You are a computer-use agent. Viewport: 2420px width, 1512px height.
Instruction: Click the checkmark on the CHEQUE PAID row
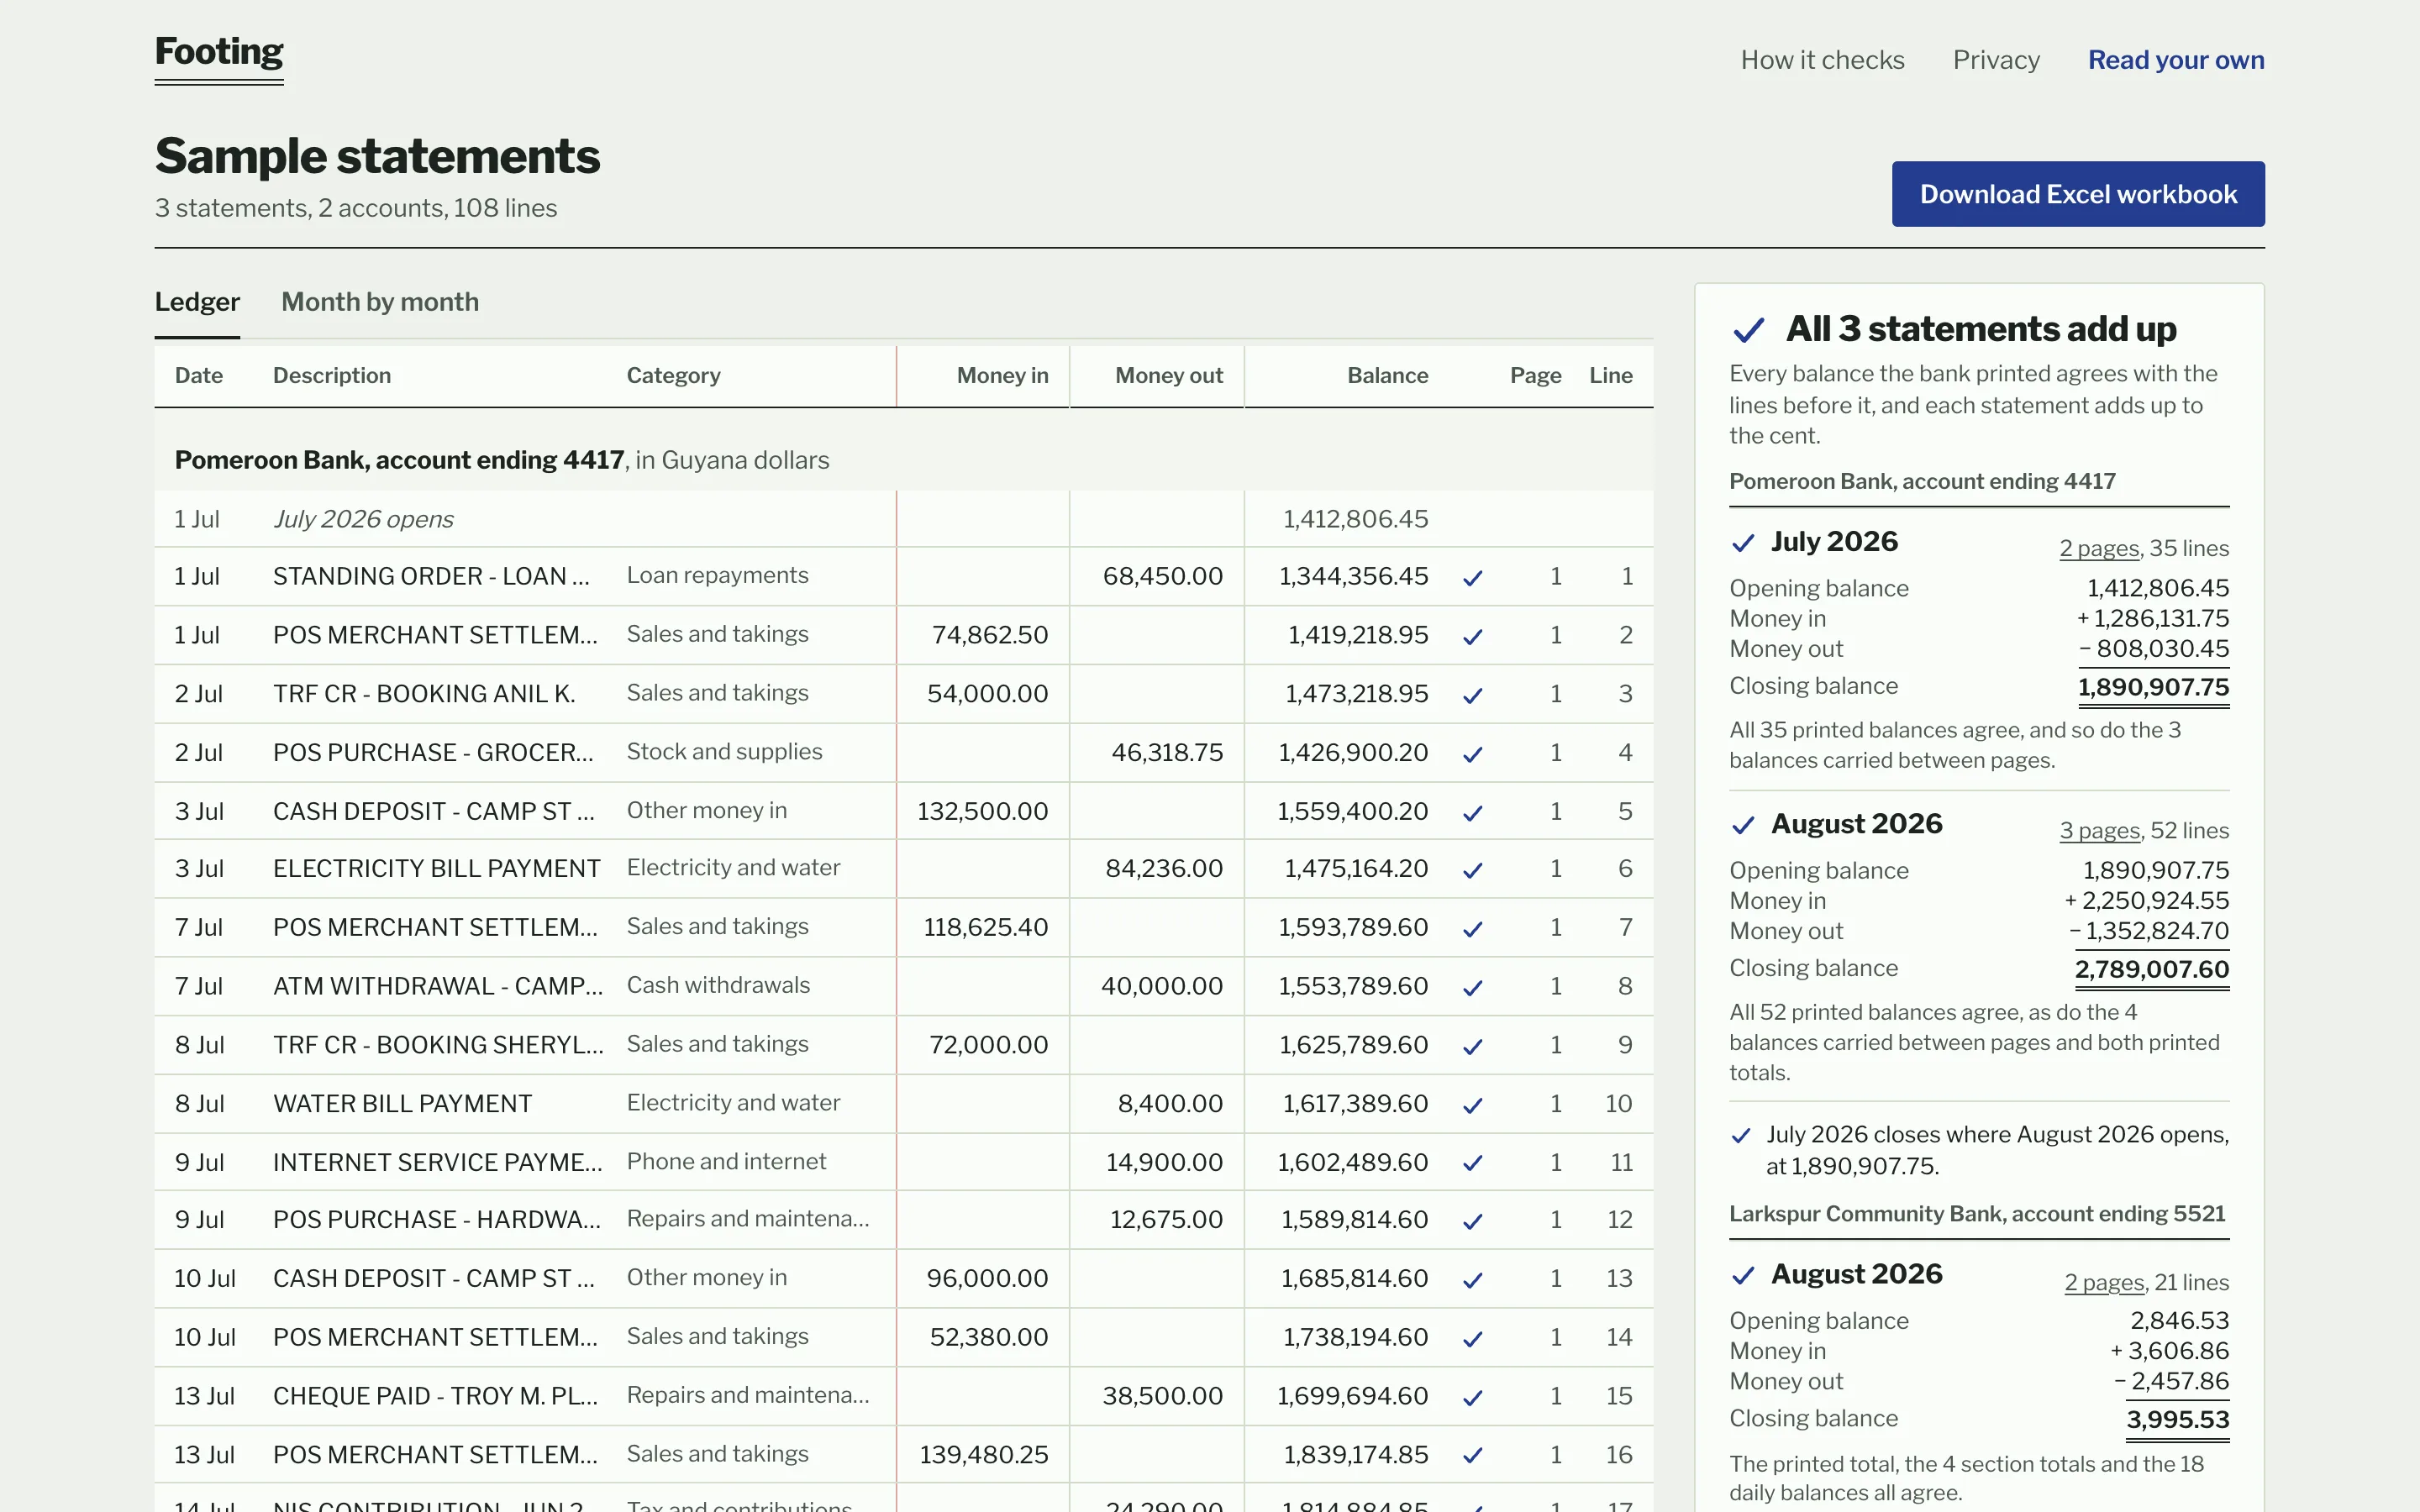1472,1397
